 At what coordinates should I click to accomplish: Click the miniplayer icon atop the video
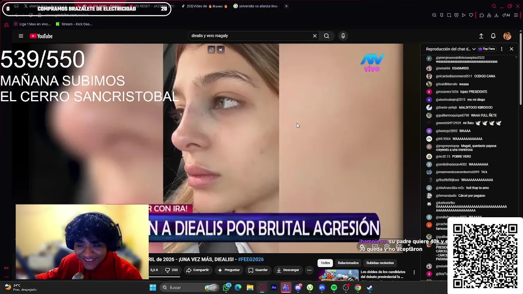[x=211, y=50]
